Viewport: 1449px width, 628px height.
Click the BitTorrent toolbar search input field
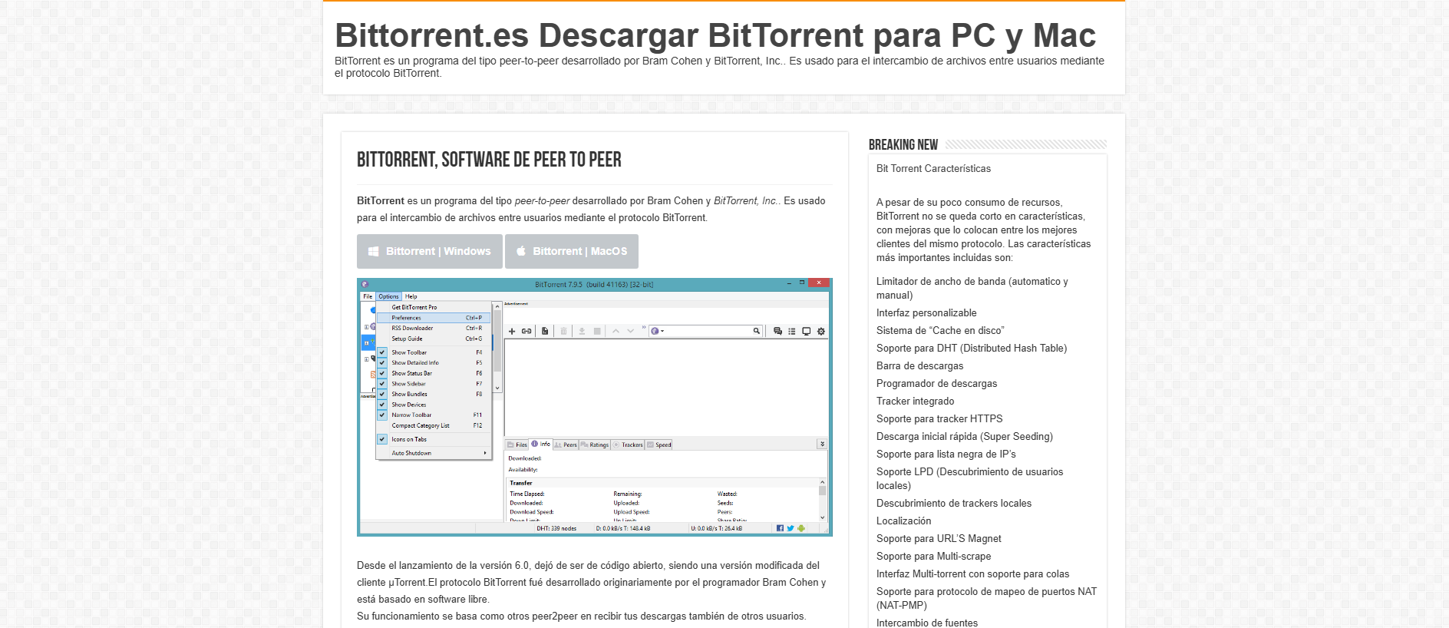(x=708, y=331)
